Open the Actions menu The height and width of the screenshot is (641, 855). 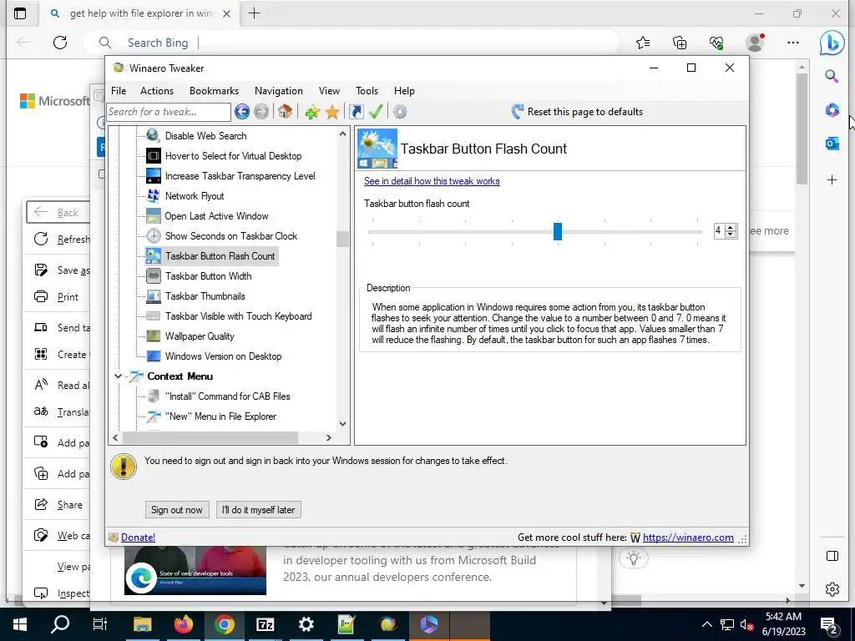tap(157, 91)
